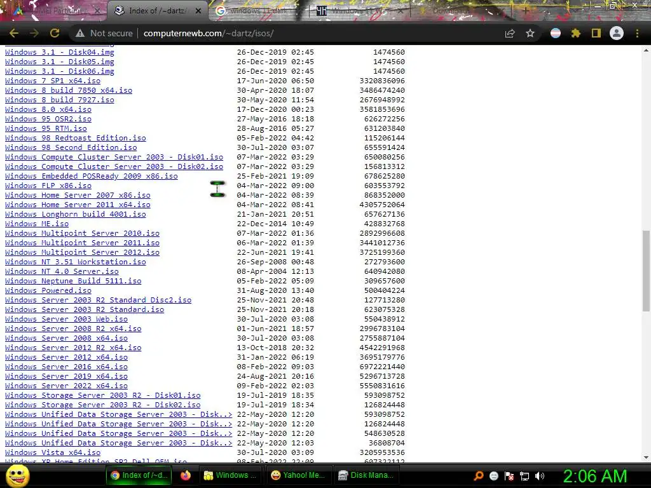Go back to the previous page
Viewport: 651px width, 488px height.
[x=14, y=33]
